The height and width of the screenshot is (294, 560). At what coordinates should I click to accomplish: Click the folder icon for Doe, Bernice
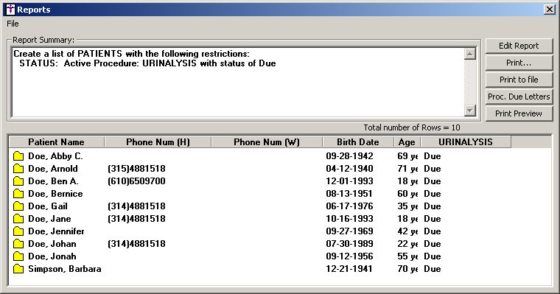click(x=18, y=194)
